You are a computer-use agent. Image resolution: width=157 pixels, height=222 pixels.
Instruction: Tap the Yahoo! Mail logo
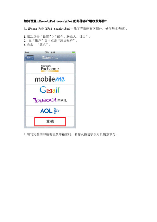pyautogui.click(x=50, y=100)
